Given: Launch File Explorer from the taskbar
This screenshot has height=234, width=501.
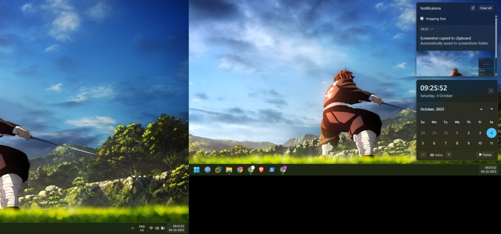Looking at the screenshot, I should 229,170.
